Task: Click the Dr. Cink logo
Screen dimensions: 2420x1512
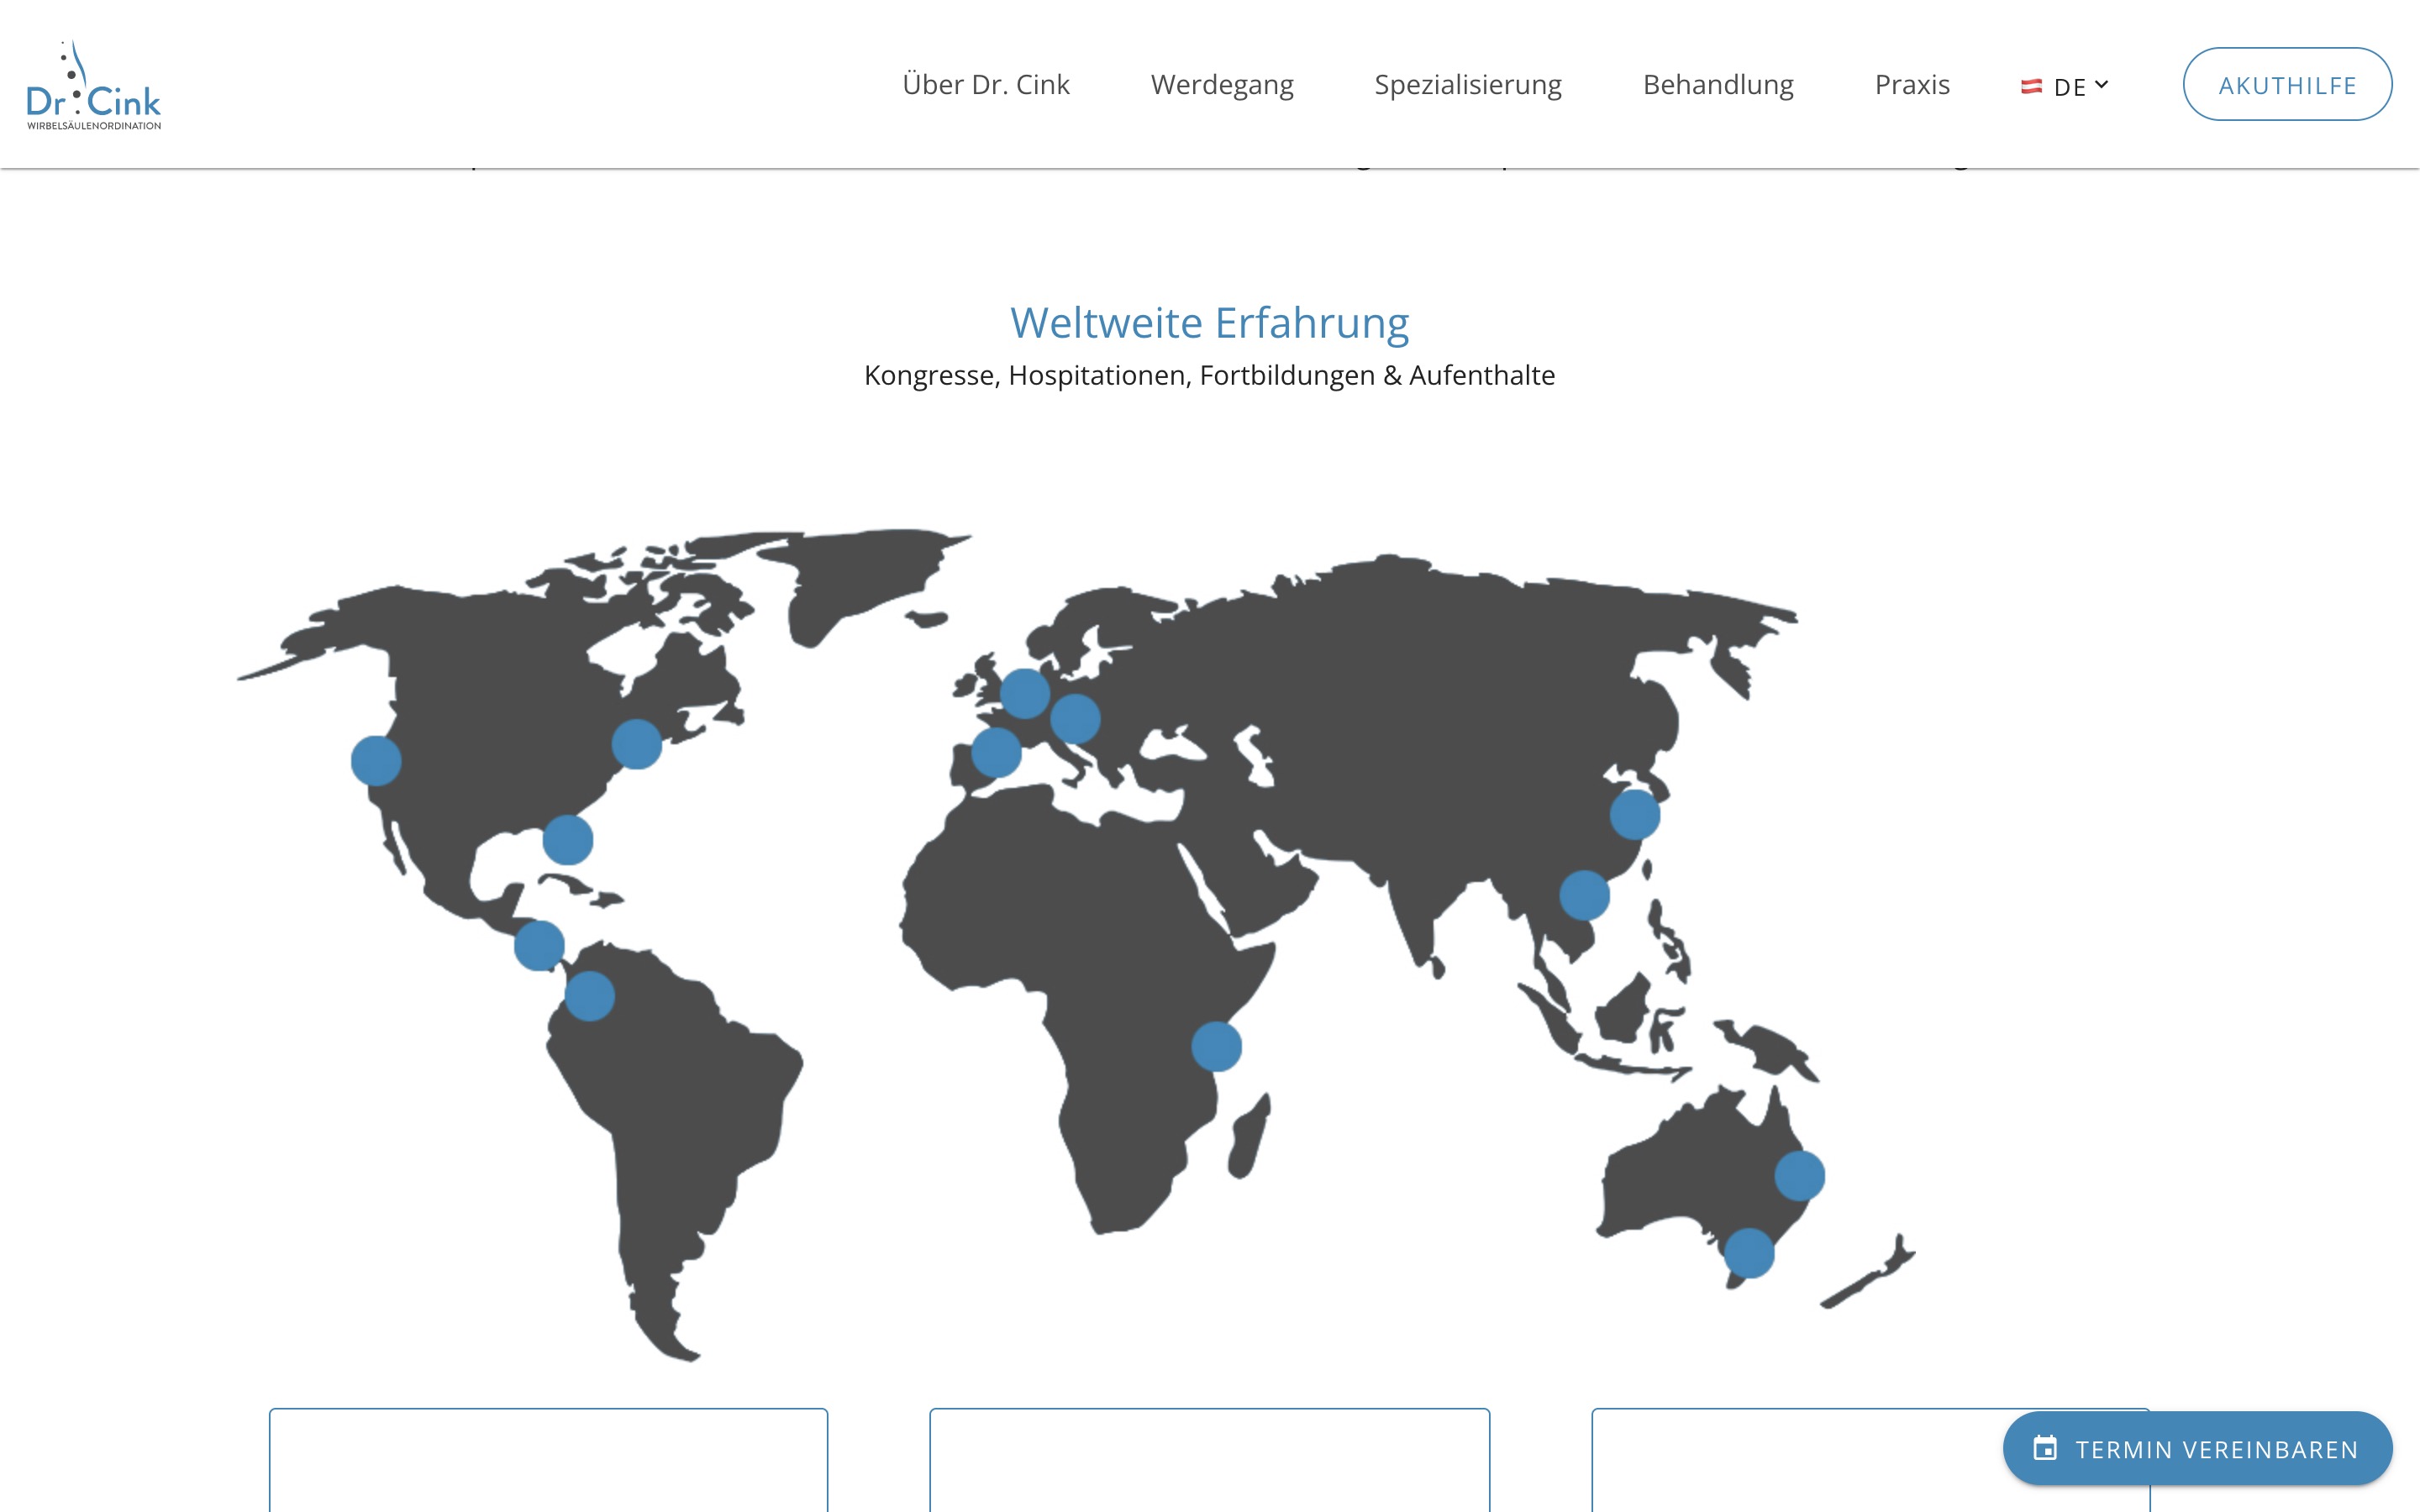Action: [93, 86]
